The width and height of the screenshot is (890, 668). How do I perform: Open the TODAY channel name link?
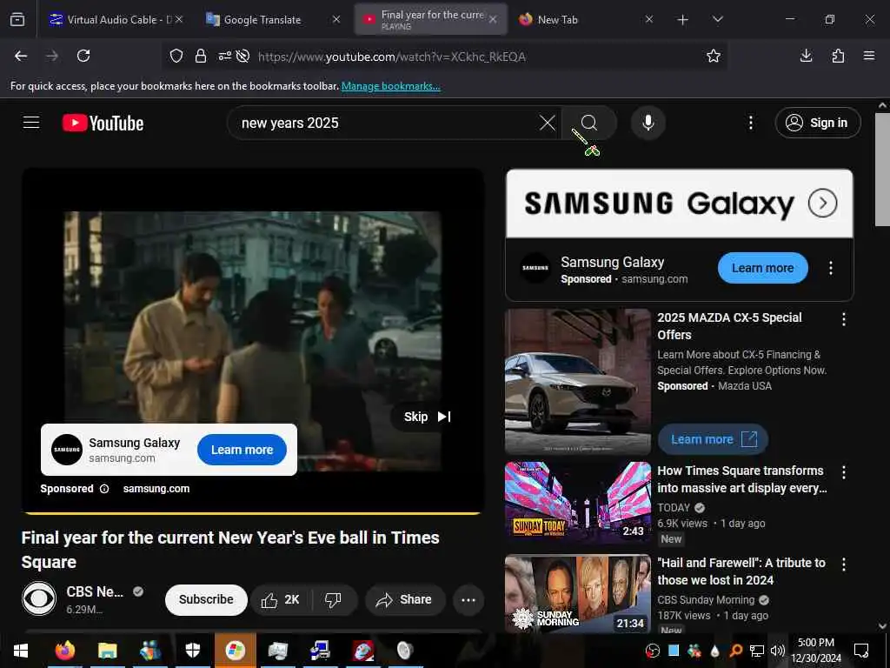pyautogui.click(x=674, y=508)
